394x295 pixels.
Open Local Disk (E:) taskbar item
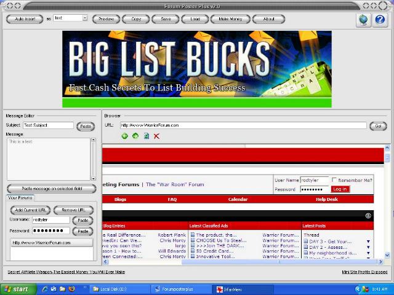pyautogui.click(x=119, y=289)
